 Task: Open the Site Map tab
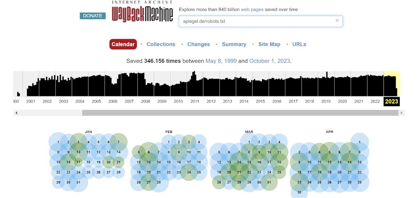269,44
